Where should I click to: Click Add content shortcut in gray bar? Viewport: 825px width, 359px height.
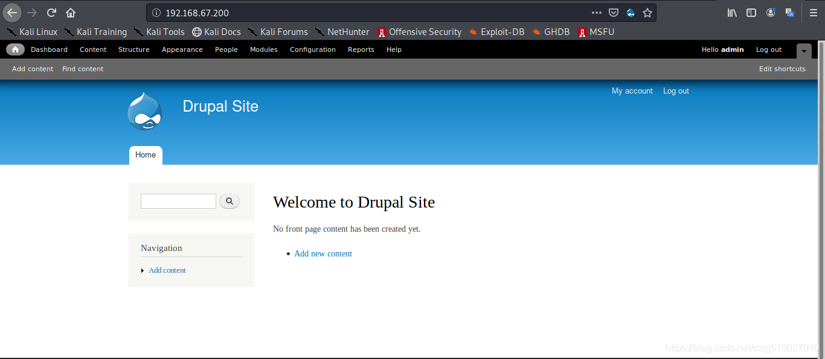pyautogui.click(x=33, y=69)
